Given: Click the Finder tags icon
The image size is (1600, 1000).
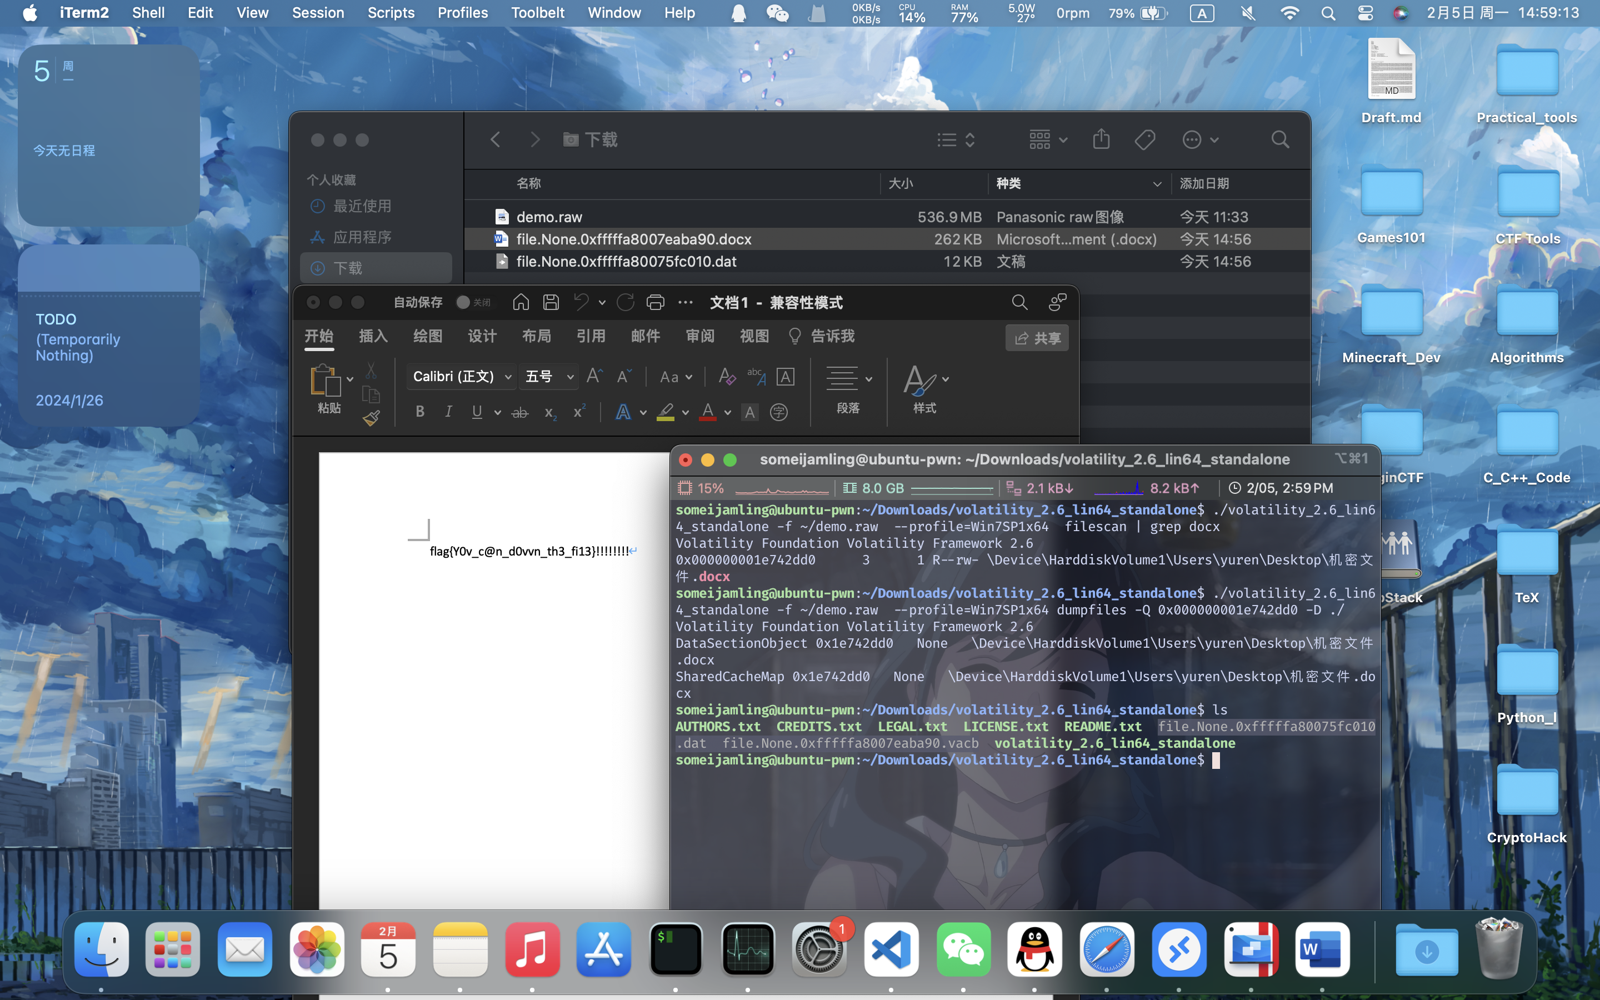Looking at the screenshot, I should tap(1144, 139).
